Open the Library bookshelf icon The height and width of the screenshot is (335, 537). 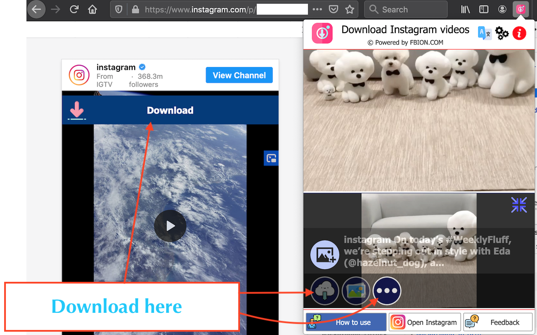click(x=466, y=9)
